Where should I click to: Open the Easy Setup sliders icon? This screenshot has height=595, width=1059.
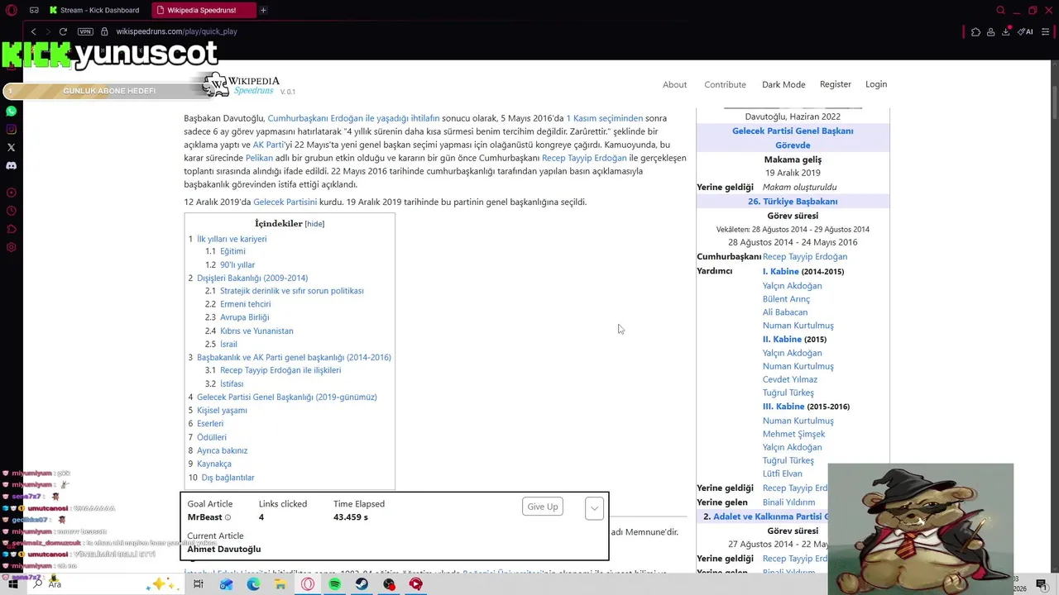pyautogui.click(x=1047, y=31)
